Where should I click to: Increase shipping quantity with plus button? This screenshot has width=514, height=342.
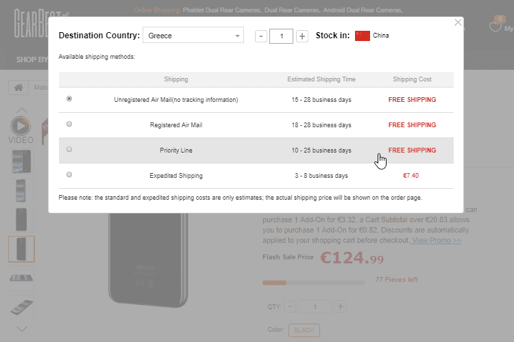click(302, 36)
